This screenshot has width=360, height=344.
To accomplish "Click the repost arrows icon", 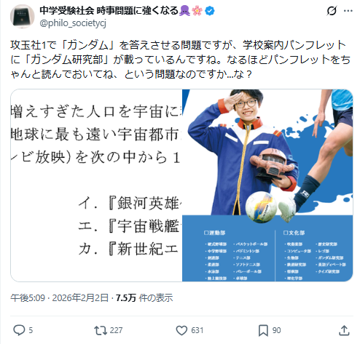I will click(x=101, y=330).
